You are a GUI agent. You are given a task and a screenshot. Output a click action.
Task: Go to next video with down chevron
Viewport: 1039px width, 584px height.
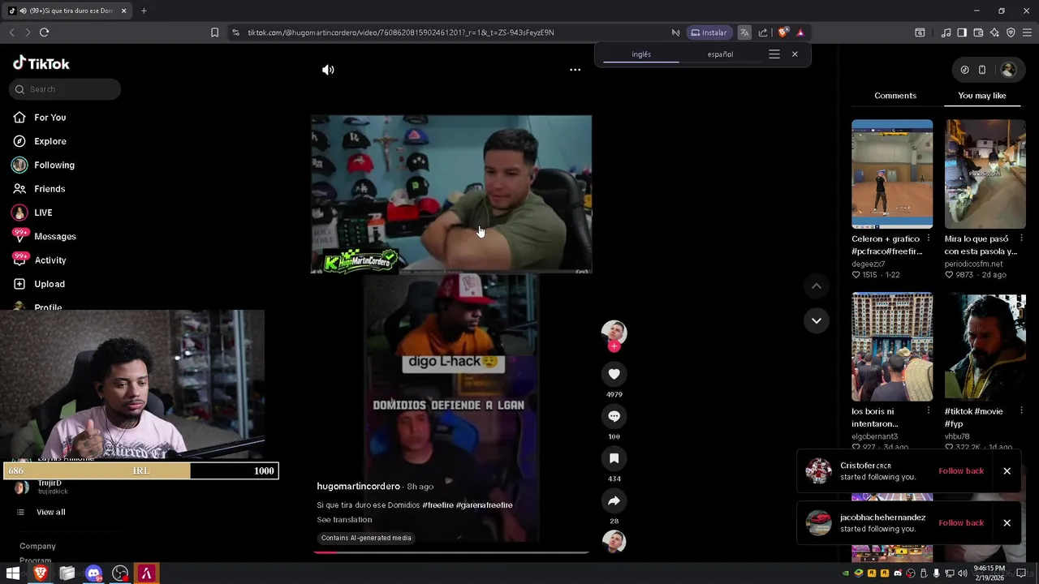[x=817, y=320]
